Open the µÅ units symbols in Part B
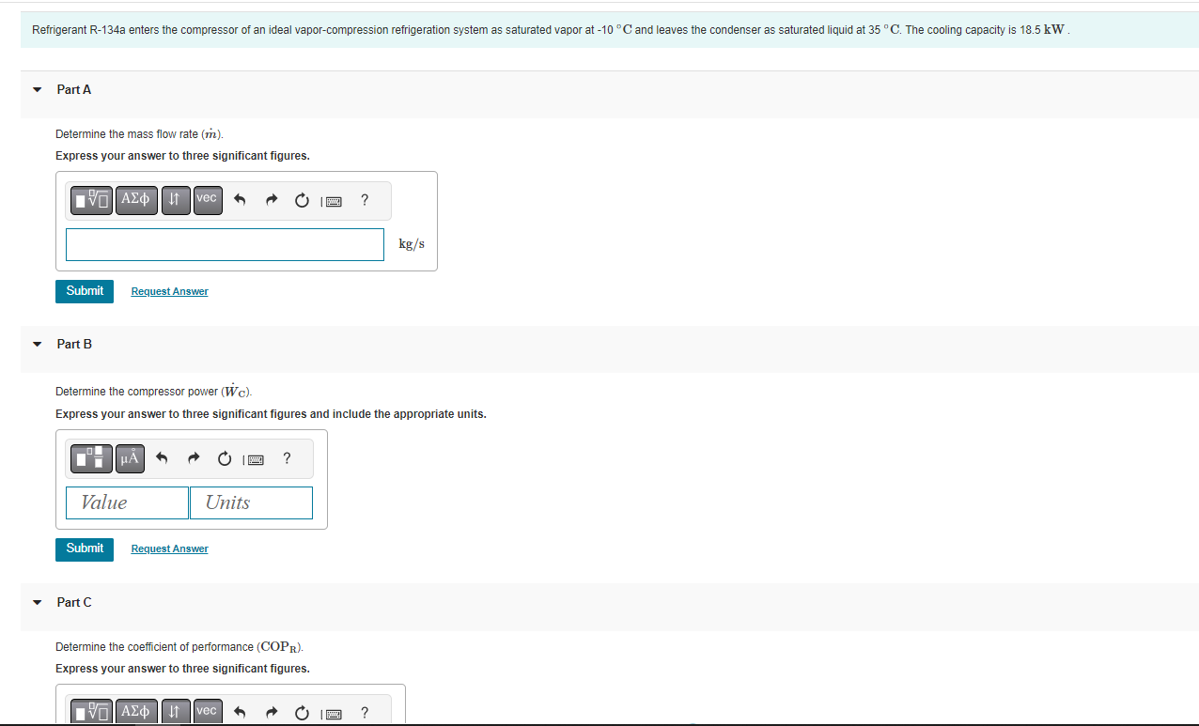Viewport: 1199px width, 726px height. [130, 458]
